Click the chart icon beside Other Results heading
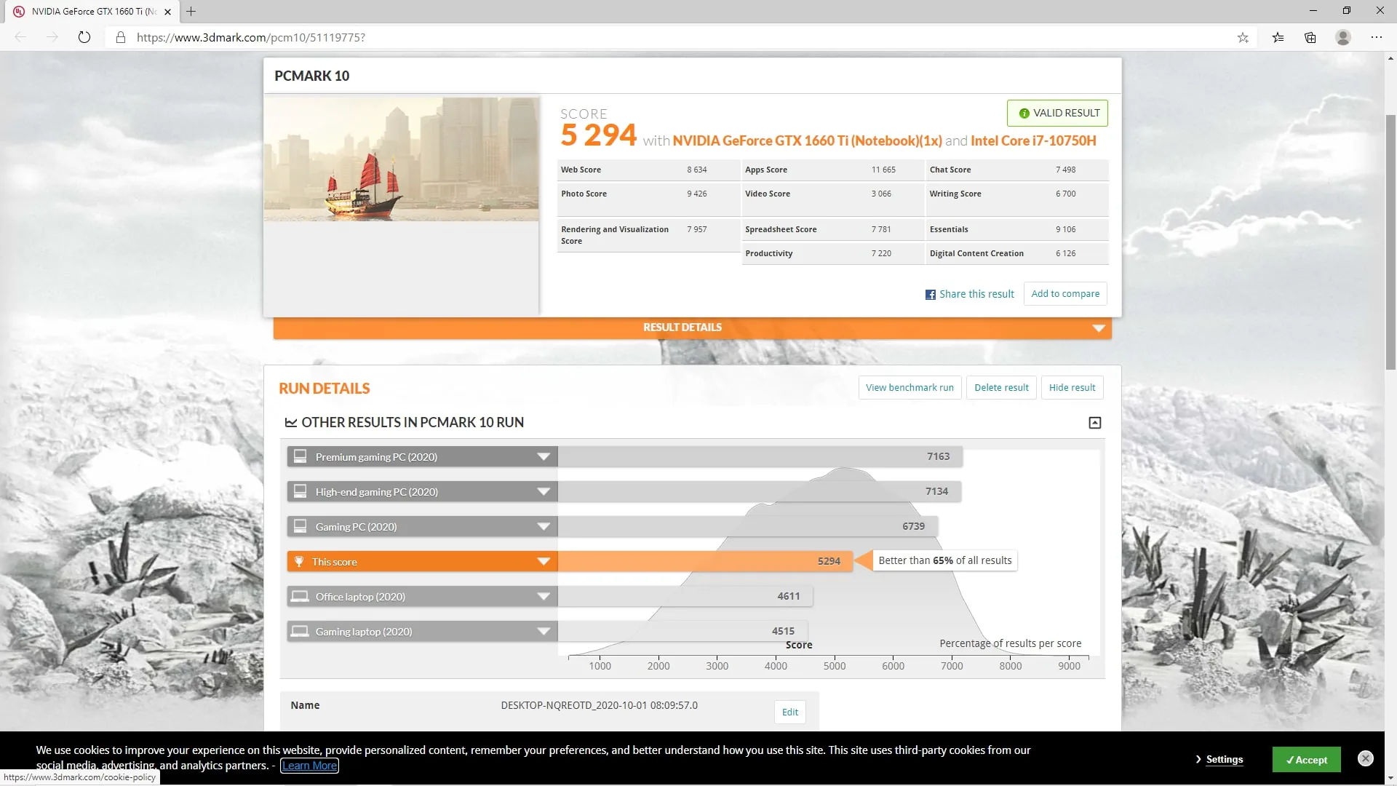Screen dimensions: 1397x786 coord(290,423)
